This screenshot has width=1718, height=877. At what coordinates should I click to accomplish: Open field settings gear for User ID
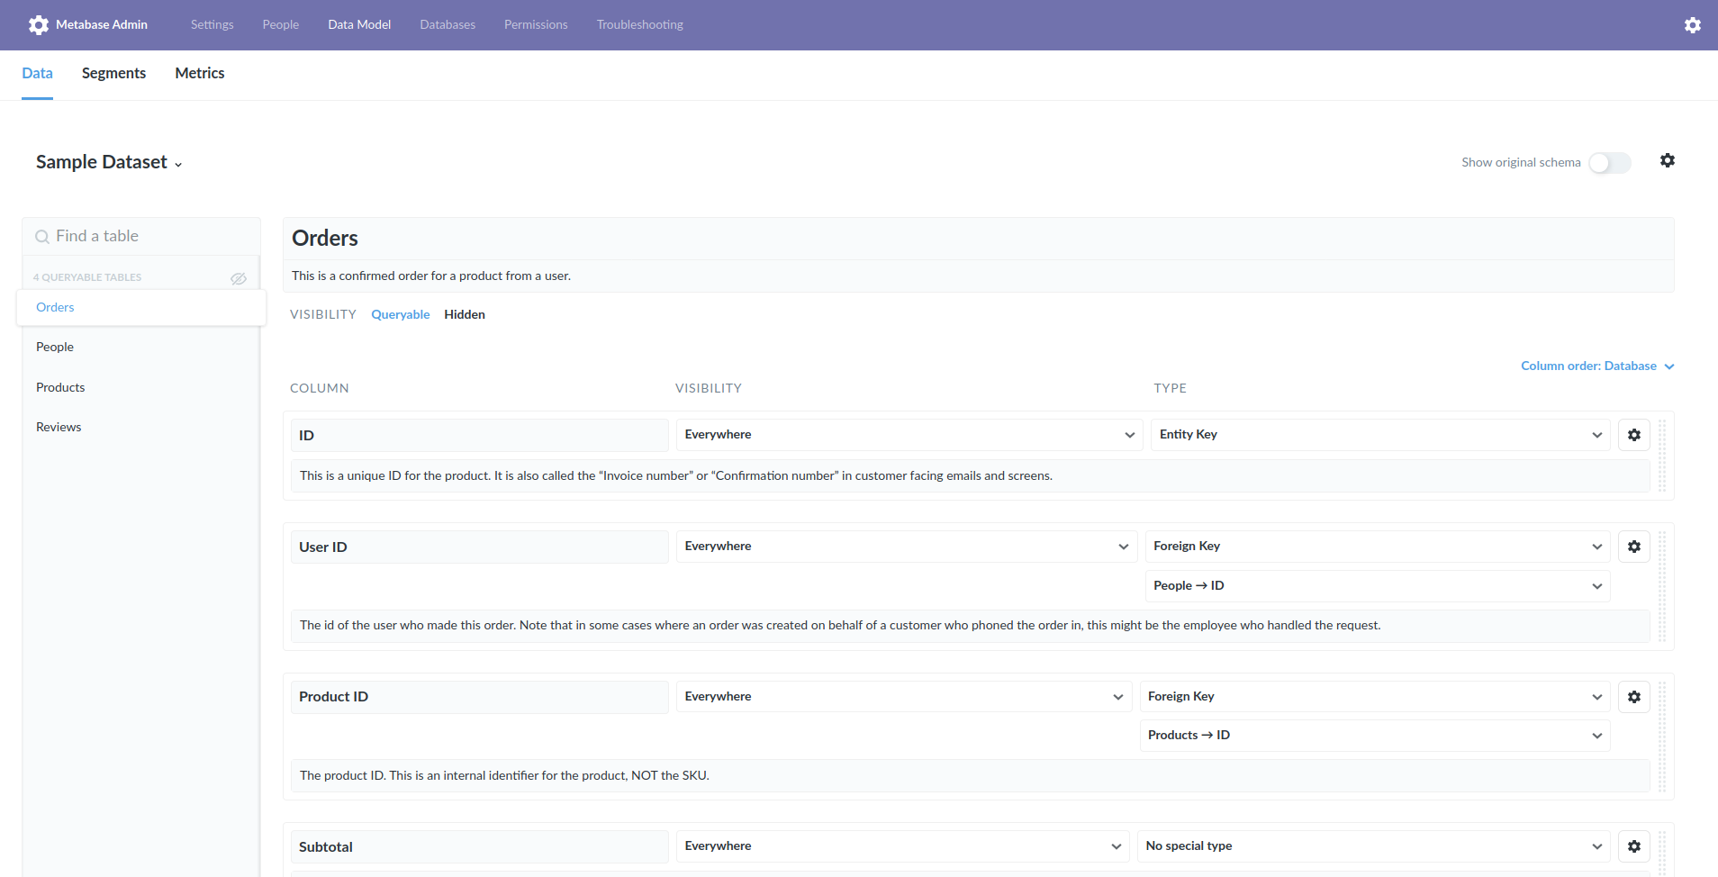pyautogui.click(x=1633, y=546)
